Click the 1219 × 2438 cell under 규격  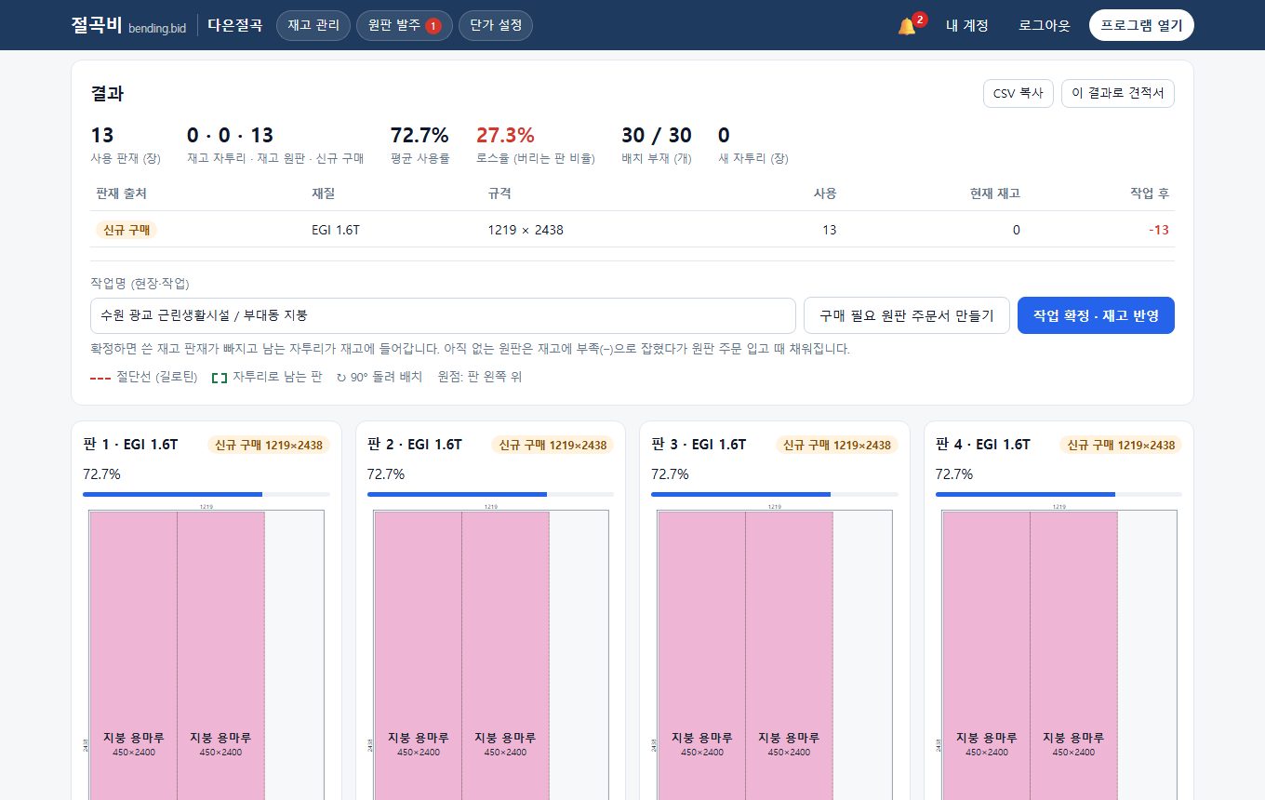pos(526,230)
